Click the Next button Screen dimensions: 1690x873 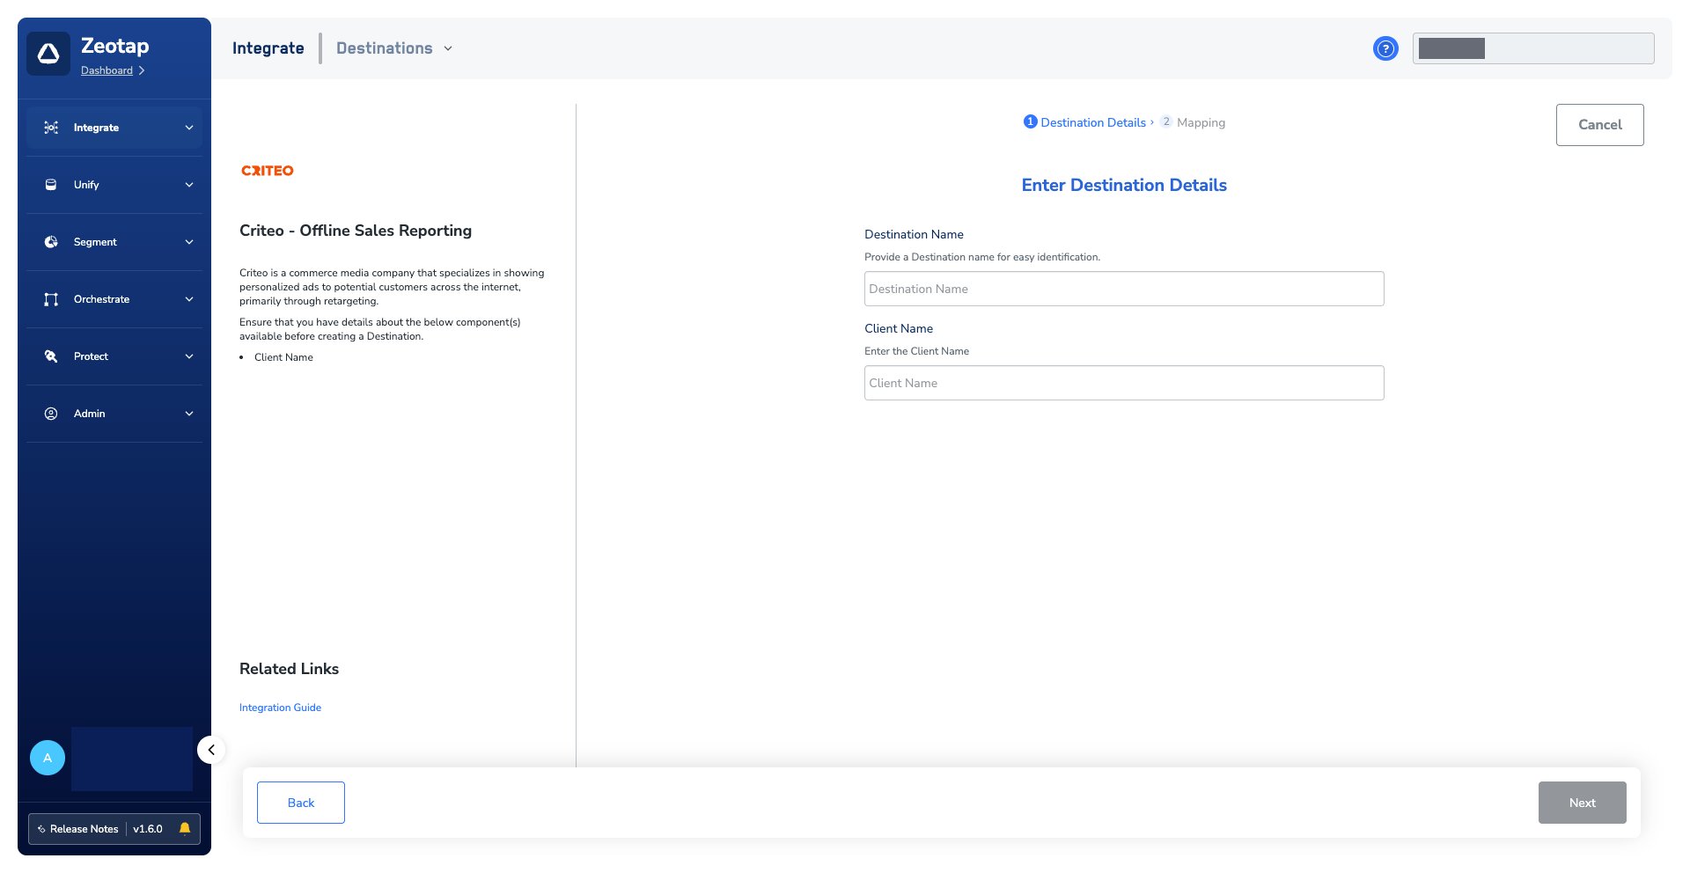1582,803
